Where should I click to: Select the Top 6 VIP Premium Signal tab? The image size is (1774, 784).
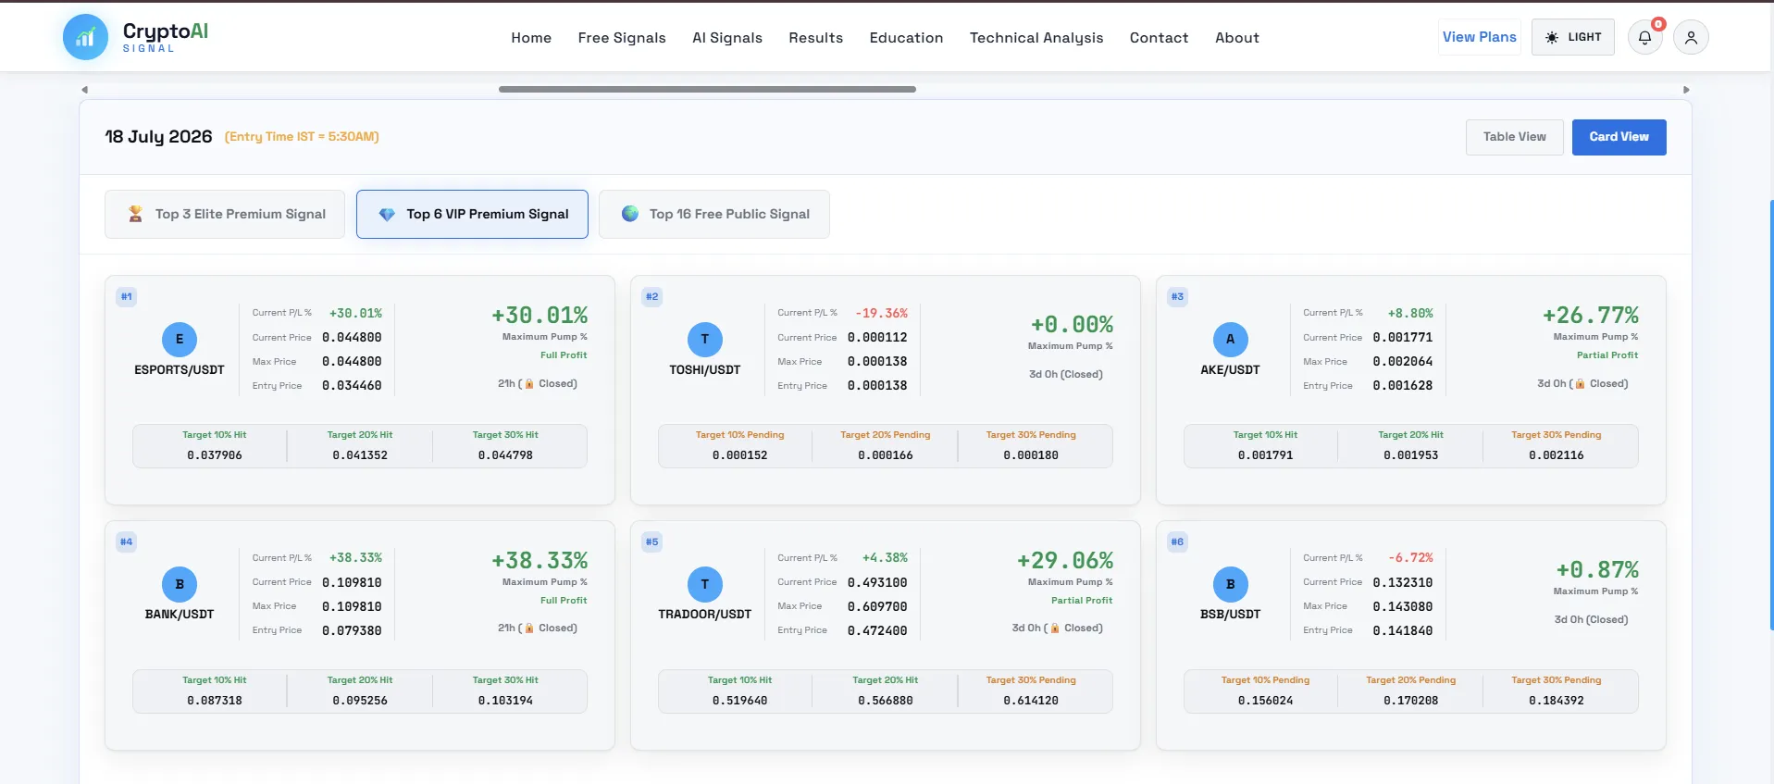pos(472,214)
